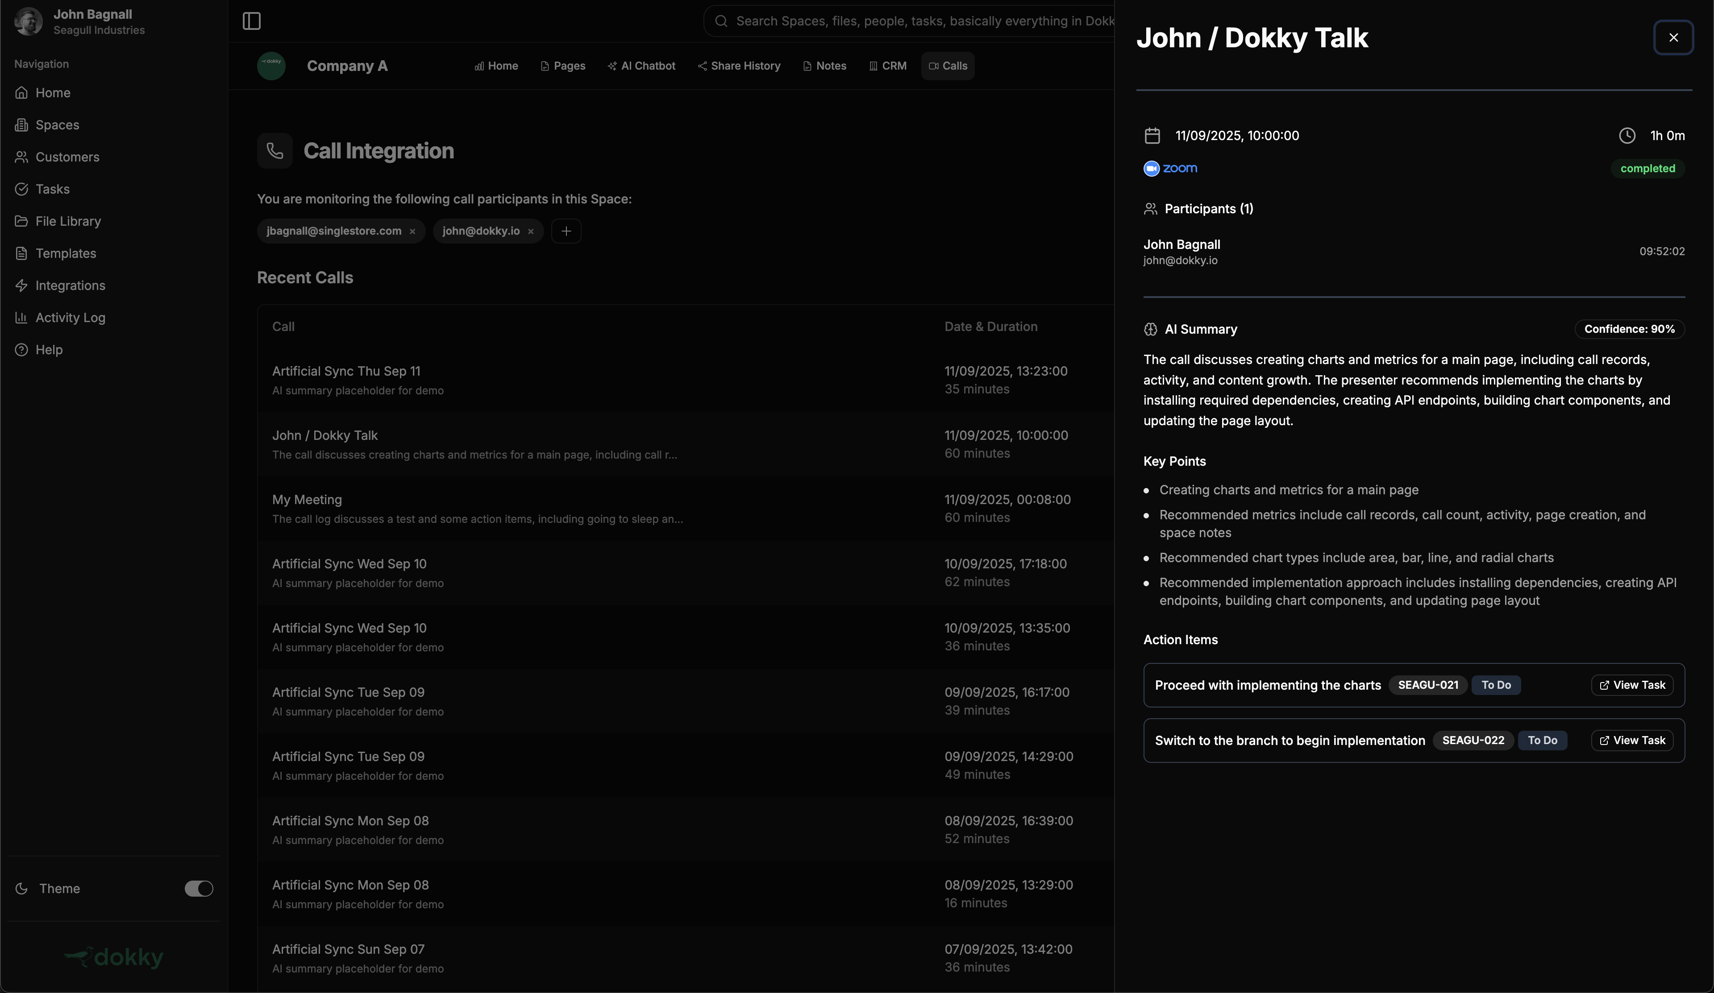The width and height of the screenshot is (1714, 993).
Task: Open Activity Log in navigation
Action: 70,318
